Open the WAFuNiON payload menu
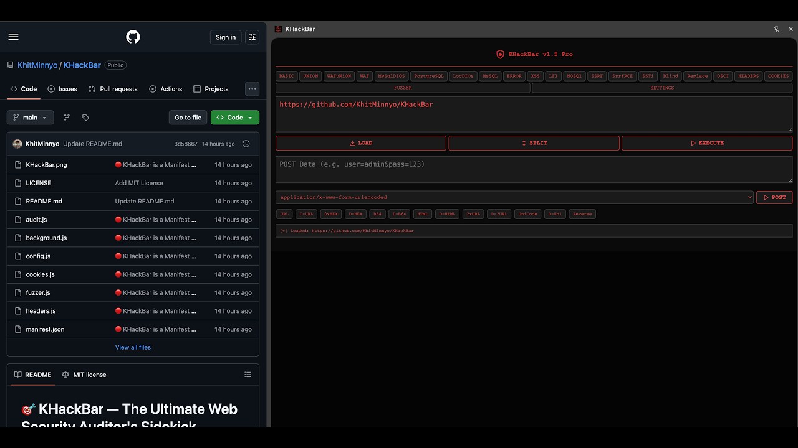798x448 pixels. tap(339, 76)
